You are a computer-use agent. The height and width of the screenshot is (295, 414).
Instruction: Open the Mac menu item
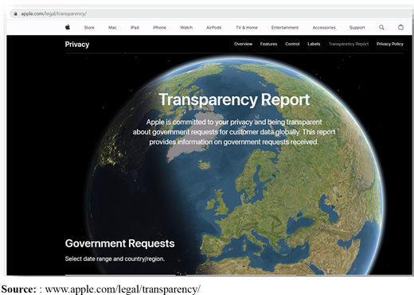click(x=112, y=28)
